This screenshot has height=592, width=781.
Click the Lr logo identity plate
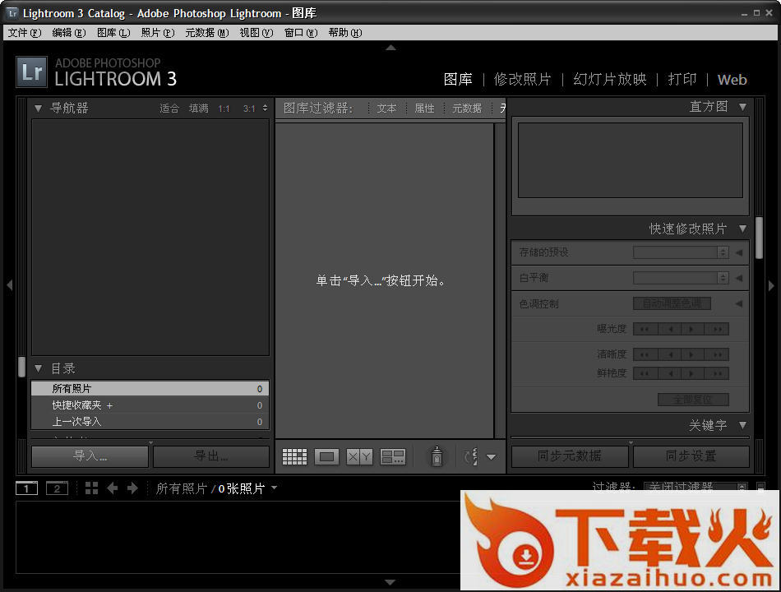(x=32, y=72)
